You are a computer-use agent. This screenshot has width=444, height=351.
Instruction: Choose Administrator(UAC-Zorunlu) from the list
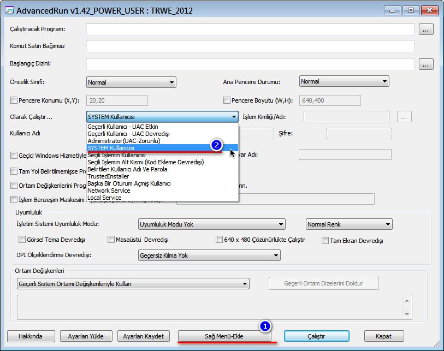pyautogui.click(x=162, y=141)
